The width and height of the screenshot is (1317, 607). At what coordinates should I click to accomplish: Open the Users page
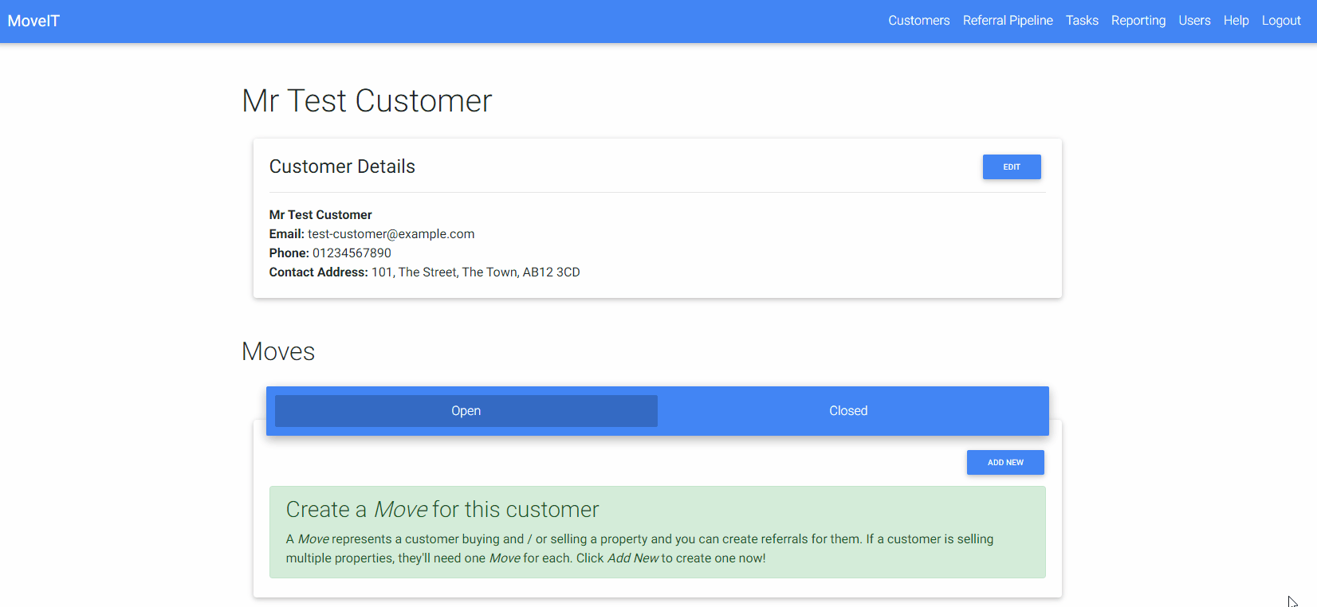(x=1193, y=21)
